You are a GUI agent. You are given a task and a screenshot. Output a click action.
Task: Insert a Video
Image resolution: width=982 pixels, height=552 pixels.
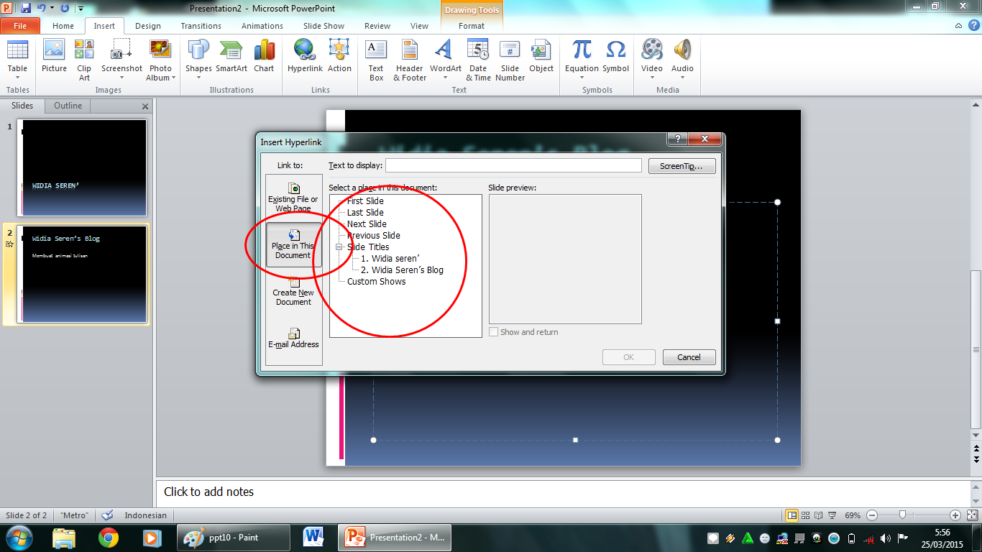652,60
